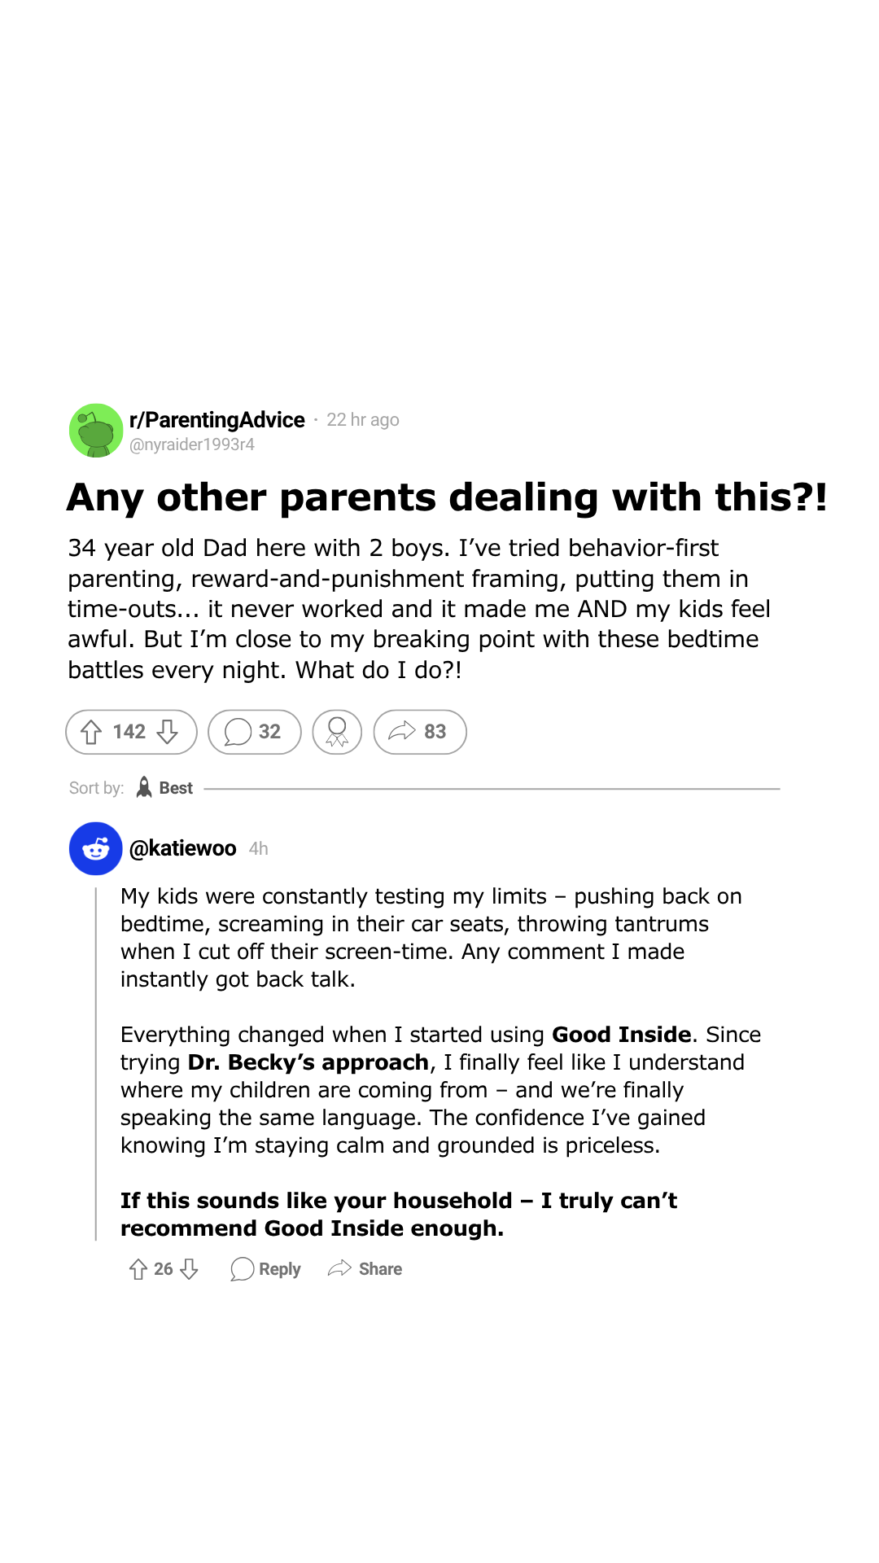Open katiewoo's blue profile avatar
Screen dimensions: 879x1563
96,849
